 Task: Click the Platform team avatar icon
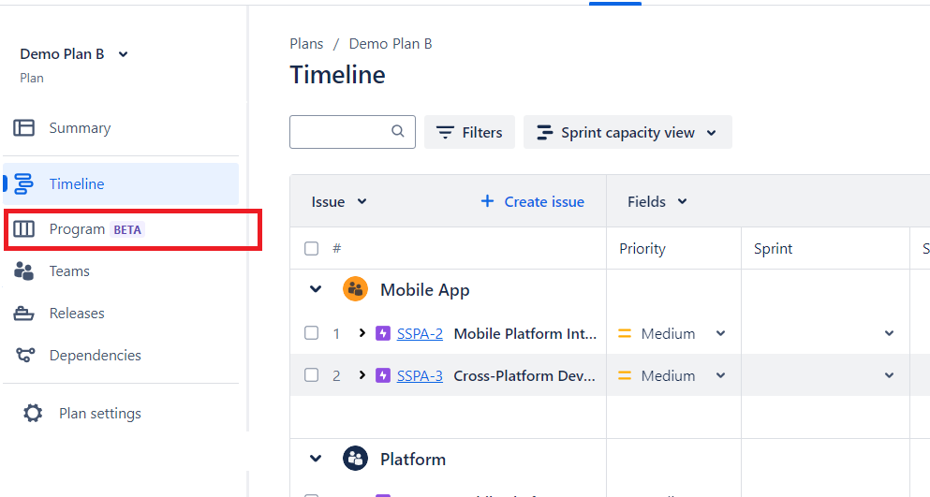coord(355,459)
